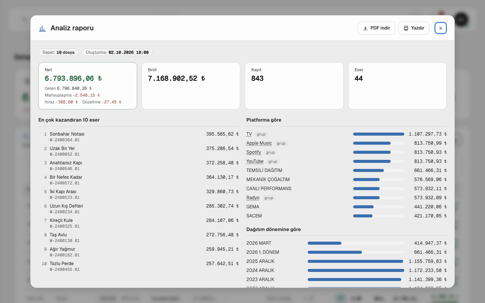The width and height of the screenshot is (485, 303).
Task: Click the Düzeltme amount -27,45 ₺
Action: pyautogui.click(x=111, y=102)
